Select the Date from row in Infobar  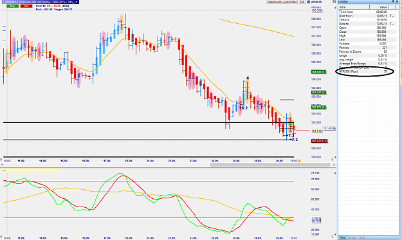pos(367,16)
